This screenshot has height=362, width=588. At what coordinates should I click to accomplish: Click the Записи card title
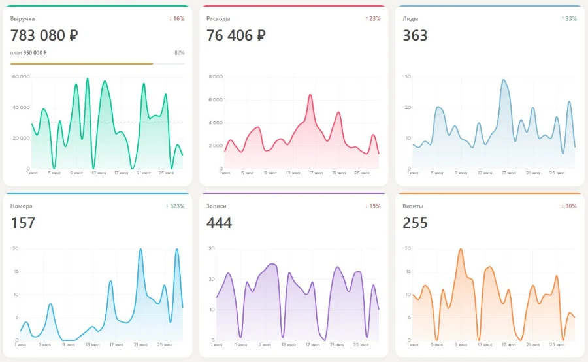pos(216,206)
